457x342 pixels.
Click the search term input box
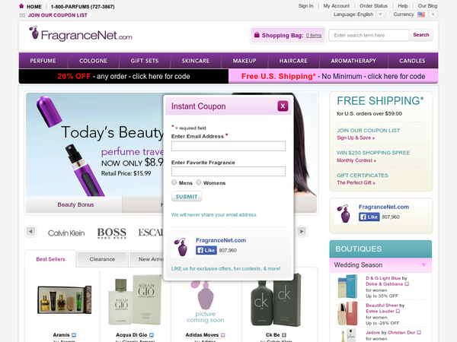369,35
